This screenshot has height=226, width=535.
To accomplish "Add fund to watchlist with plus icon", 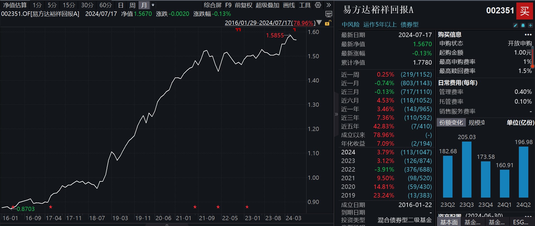I will click(x=531, y=25).
